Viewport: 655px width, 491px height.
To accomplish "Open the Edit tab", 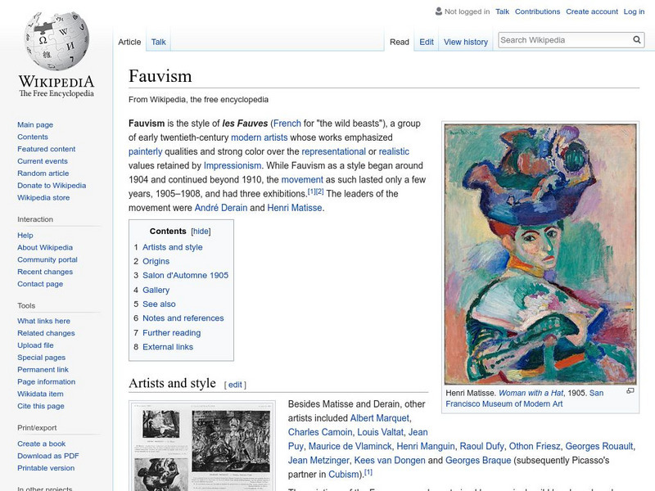I will tap(427, 42).
